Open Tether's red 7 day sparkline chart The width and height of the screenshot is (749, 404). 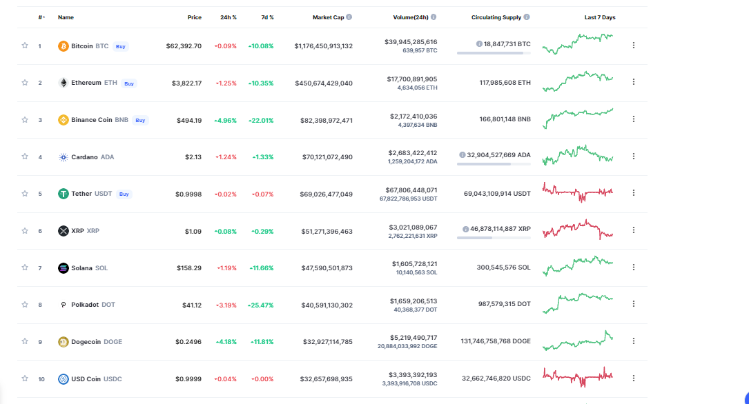[578, 192]
